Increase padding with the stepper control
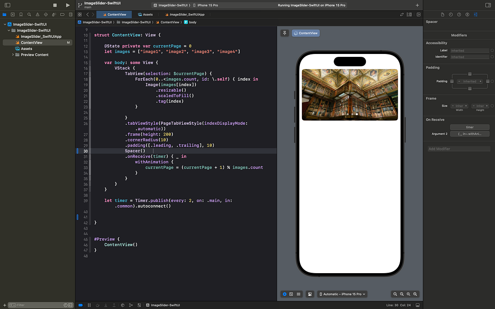Viewport: 495px width, 309px height. (x=480, y=81)
